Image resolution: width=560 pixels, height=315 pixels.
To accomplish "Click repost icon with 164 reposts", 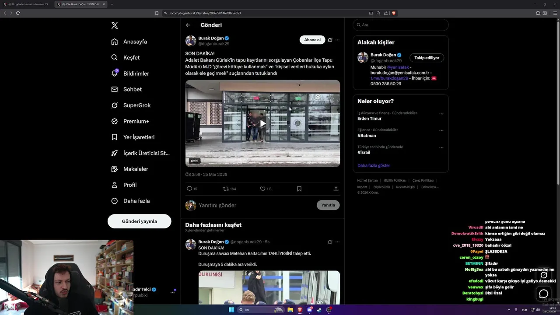I will click(230, 189).
